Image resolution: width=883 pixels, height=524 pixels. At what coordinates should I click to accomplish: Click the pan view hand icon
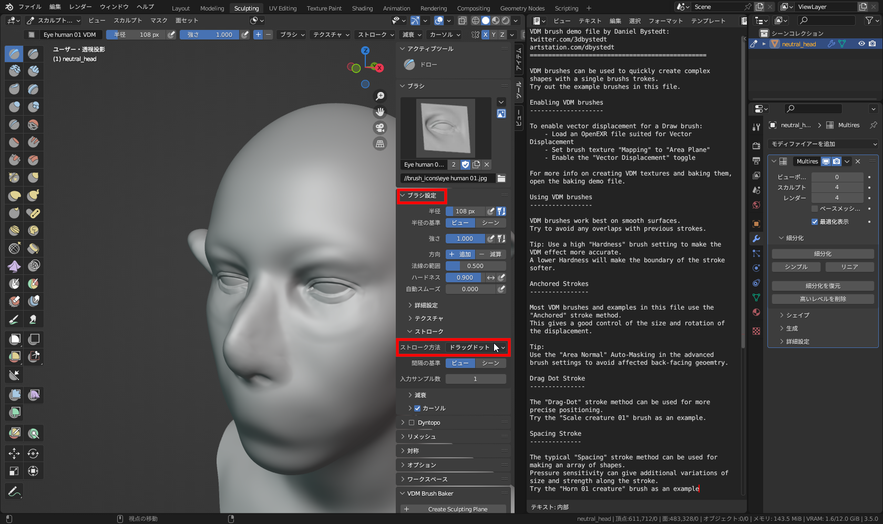(379, 112)
